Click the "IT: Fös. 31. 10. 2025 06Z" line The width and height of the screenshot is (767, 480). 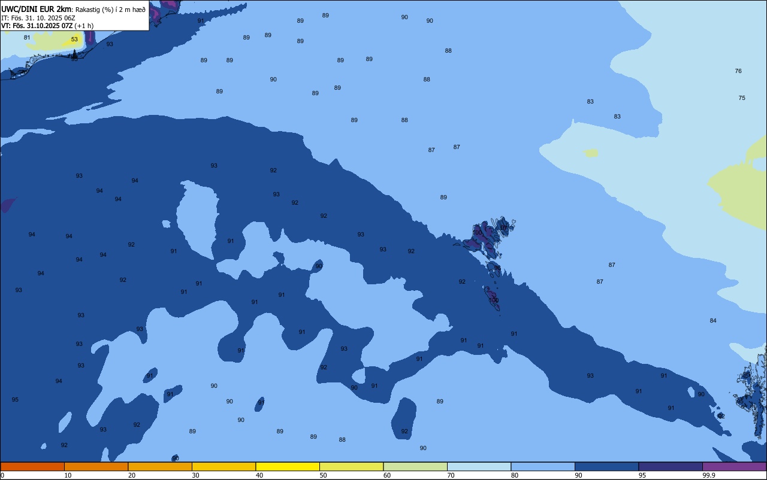[38, 18]
